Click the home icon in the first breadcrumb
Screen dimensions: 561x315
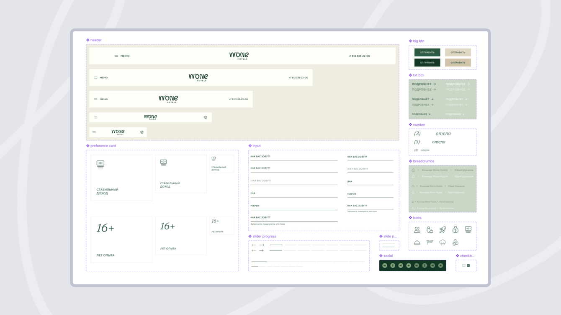tap(413, 170)
